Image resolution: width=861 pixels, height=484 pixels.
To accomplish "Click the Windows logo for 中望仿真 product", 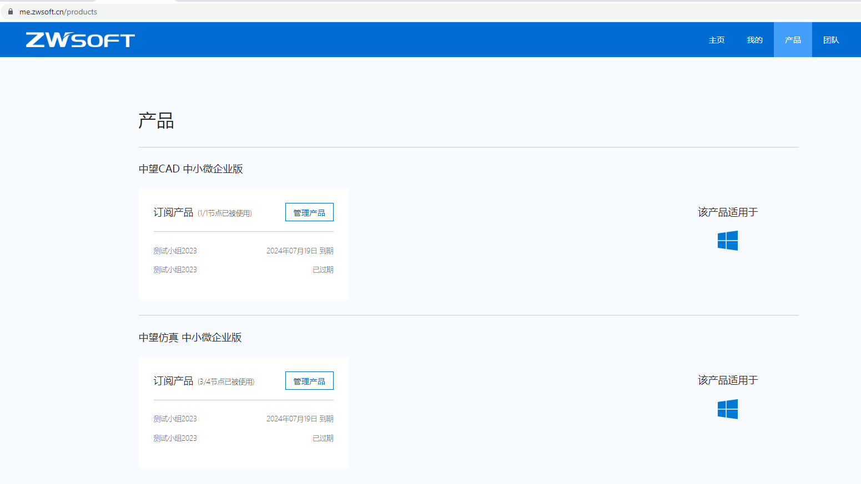I will [728, 409].
